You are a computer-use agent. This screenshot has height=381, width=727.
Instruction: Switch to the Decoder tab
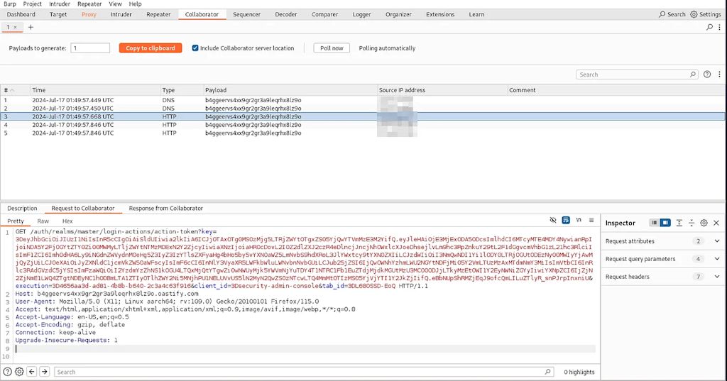coord(286,14)
